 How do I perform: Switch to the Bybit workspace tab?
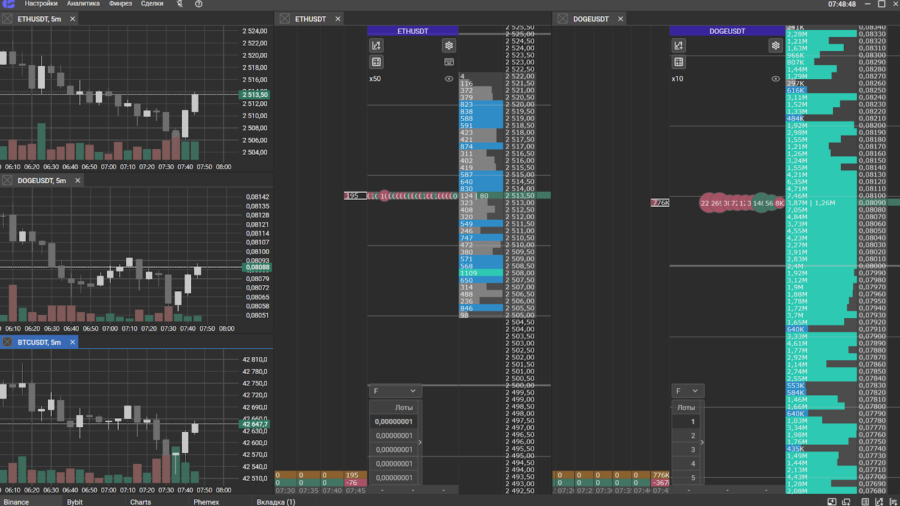pos(75,502)
